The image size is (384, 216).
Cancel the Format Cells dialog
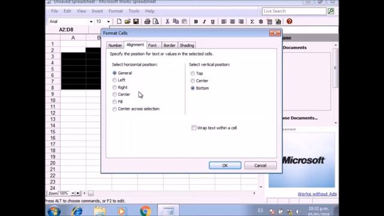(x=260, y=166)
